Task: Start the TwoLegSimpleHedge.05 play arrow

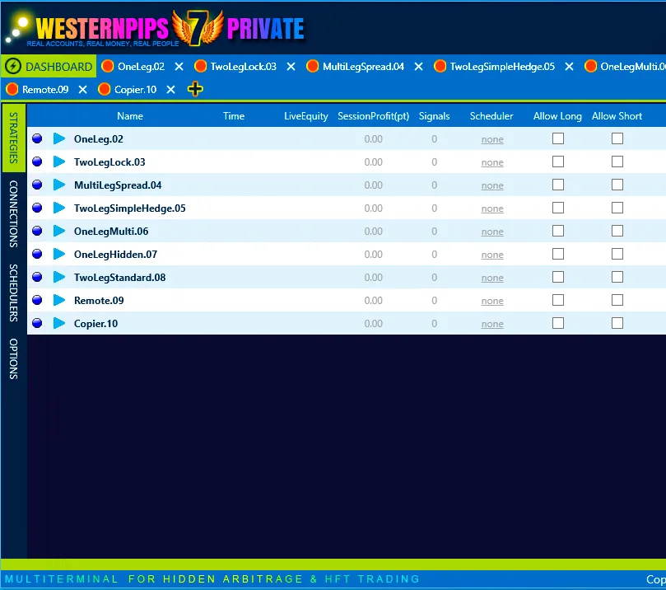Action: pos(59,208)
